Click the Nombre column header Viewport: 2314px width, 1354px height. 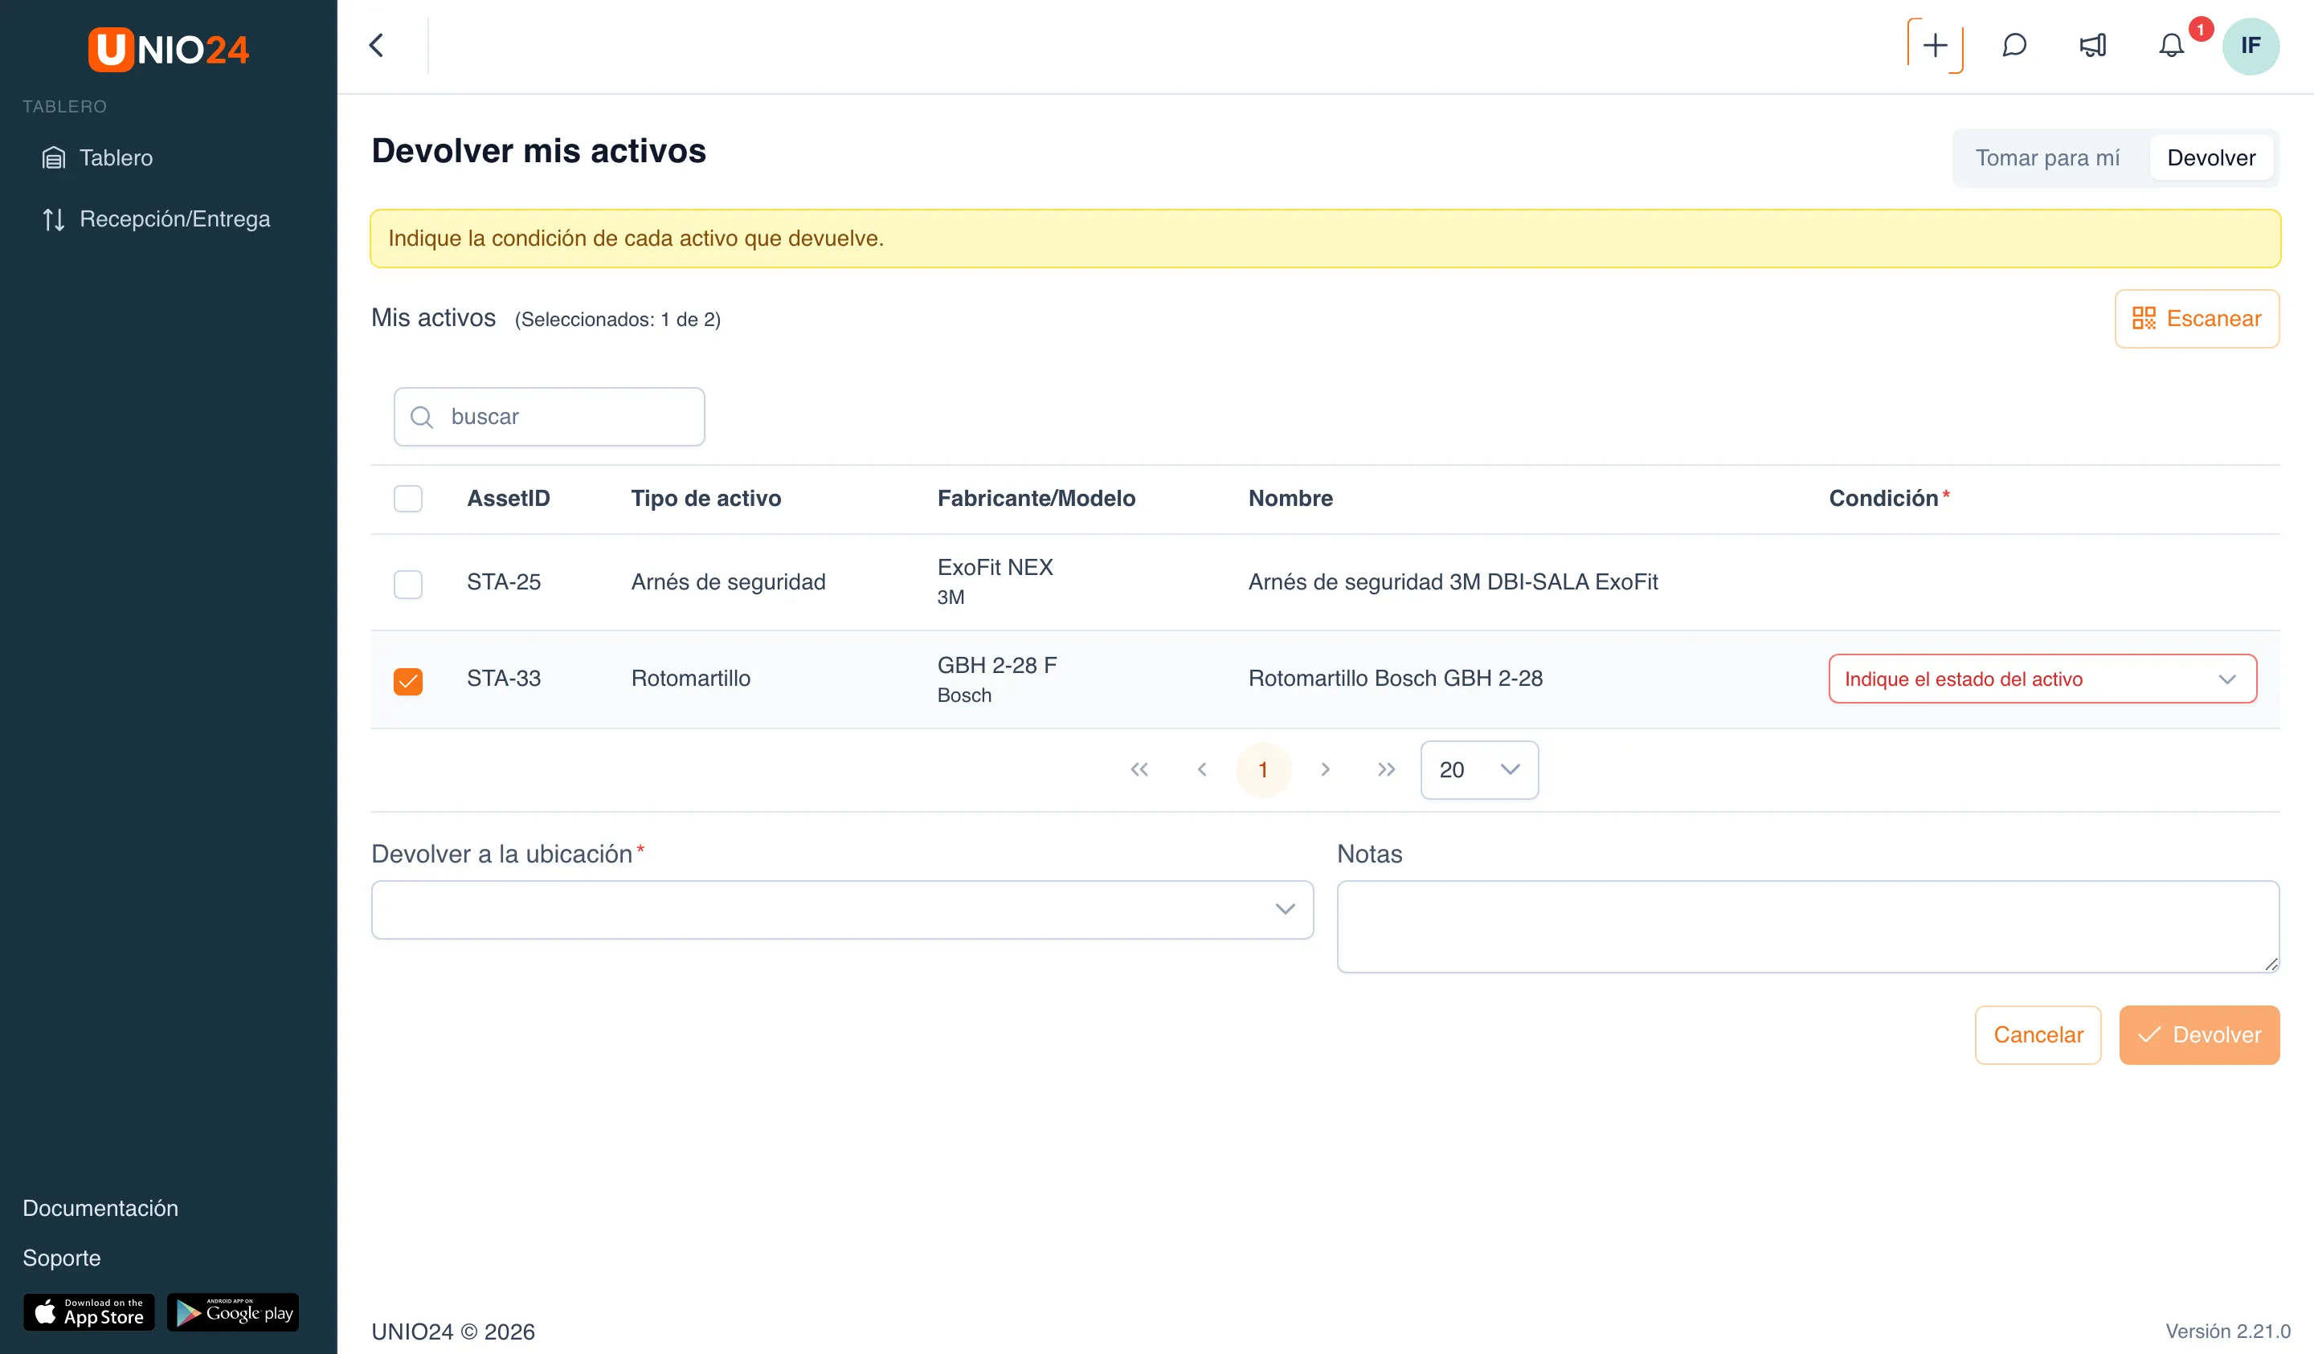1290,499
